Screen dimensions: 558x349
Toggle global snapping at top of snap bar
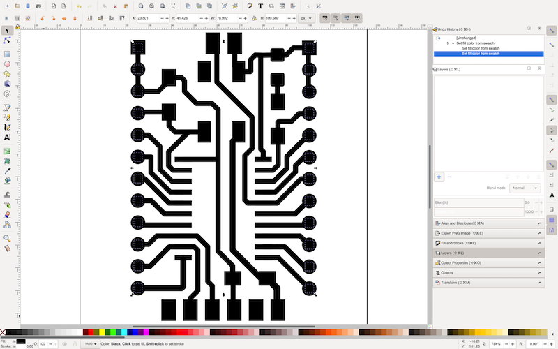[551, 31]
